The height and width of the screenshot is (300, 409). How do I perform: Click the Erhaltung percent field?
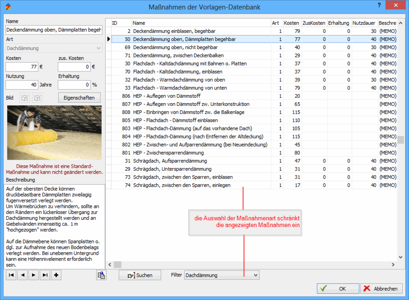(x=74, y=85)
